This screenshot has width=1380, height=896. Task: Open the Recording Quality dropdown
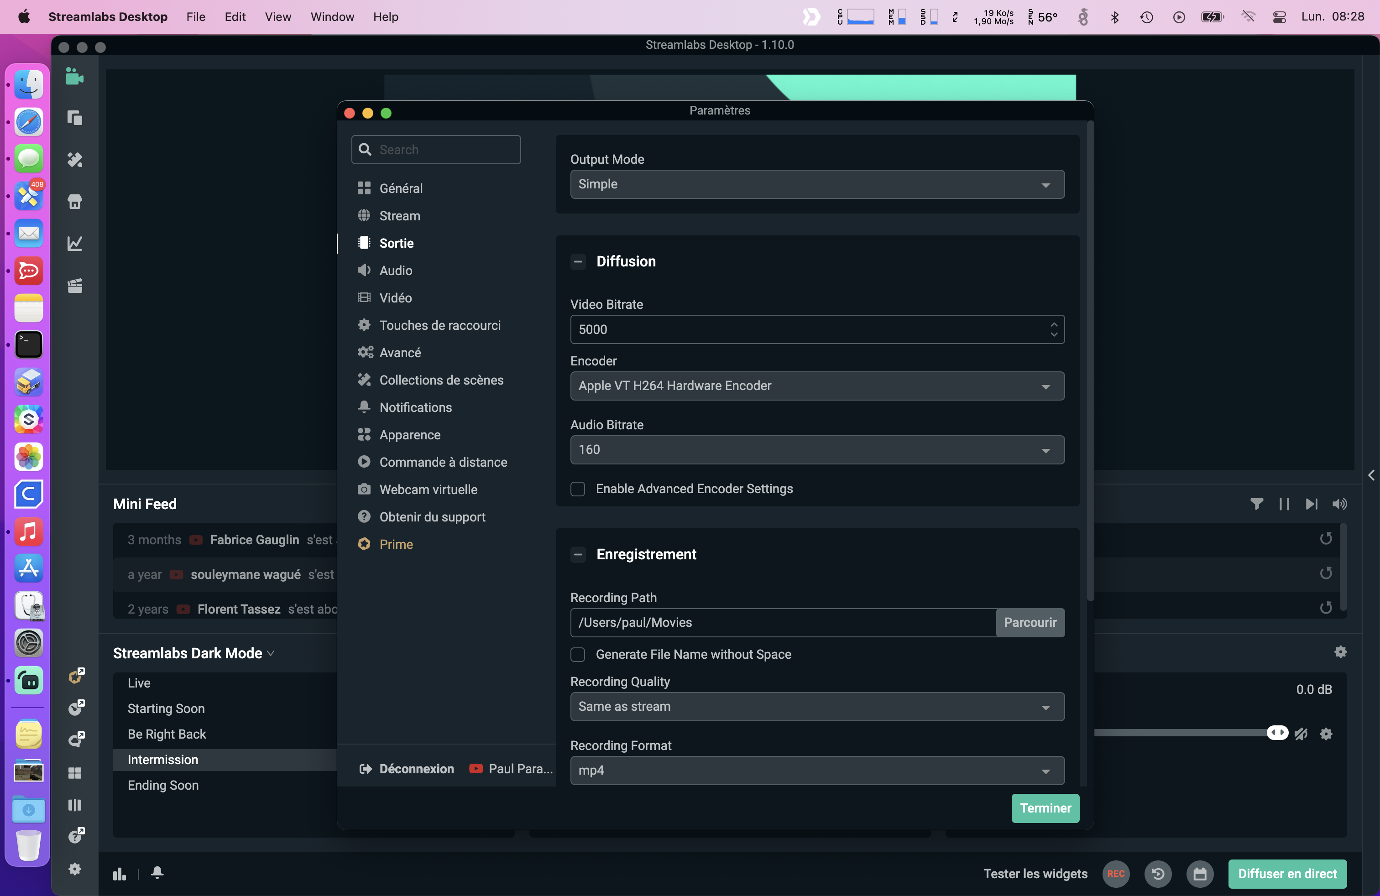817,707
